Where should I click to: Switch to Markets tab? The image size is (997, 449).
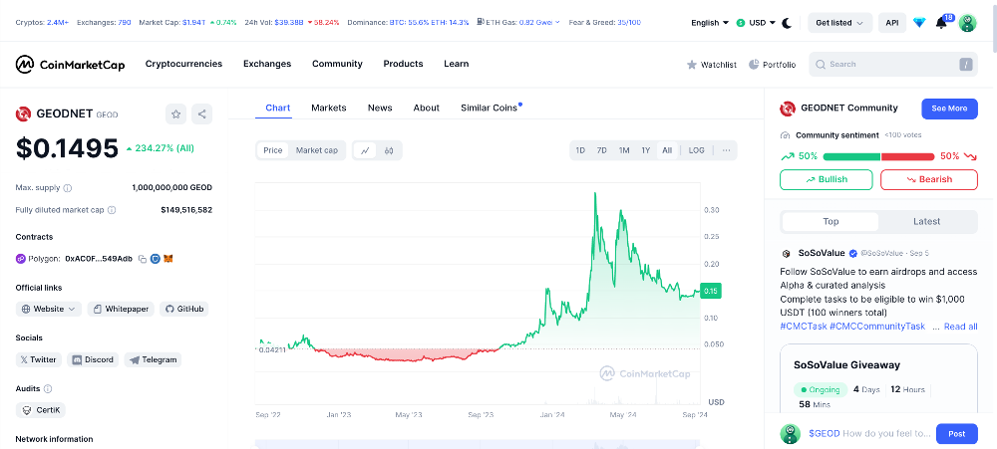329,108
